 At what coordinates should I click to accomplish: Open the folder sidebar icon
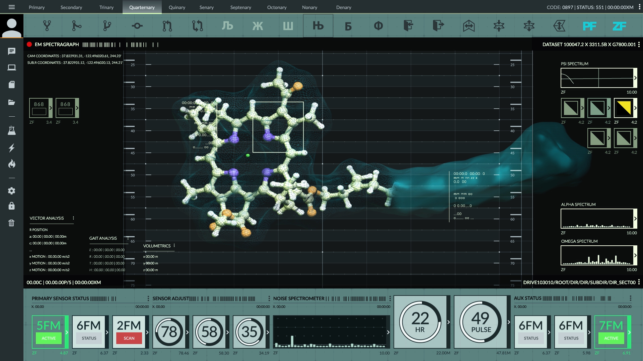point(12,102)
